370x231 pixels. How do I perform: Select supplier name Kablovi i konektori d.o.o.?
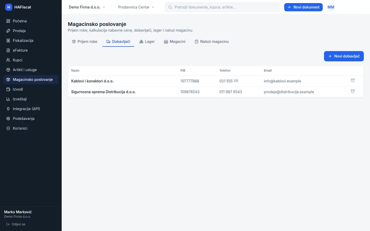click(92, 81)
